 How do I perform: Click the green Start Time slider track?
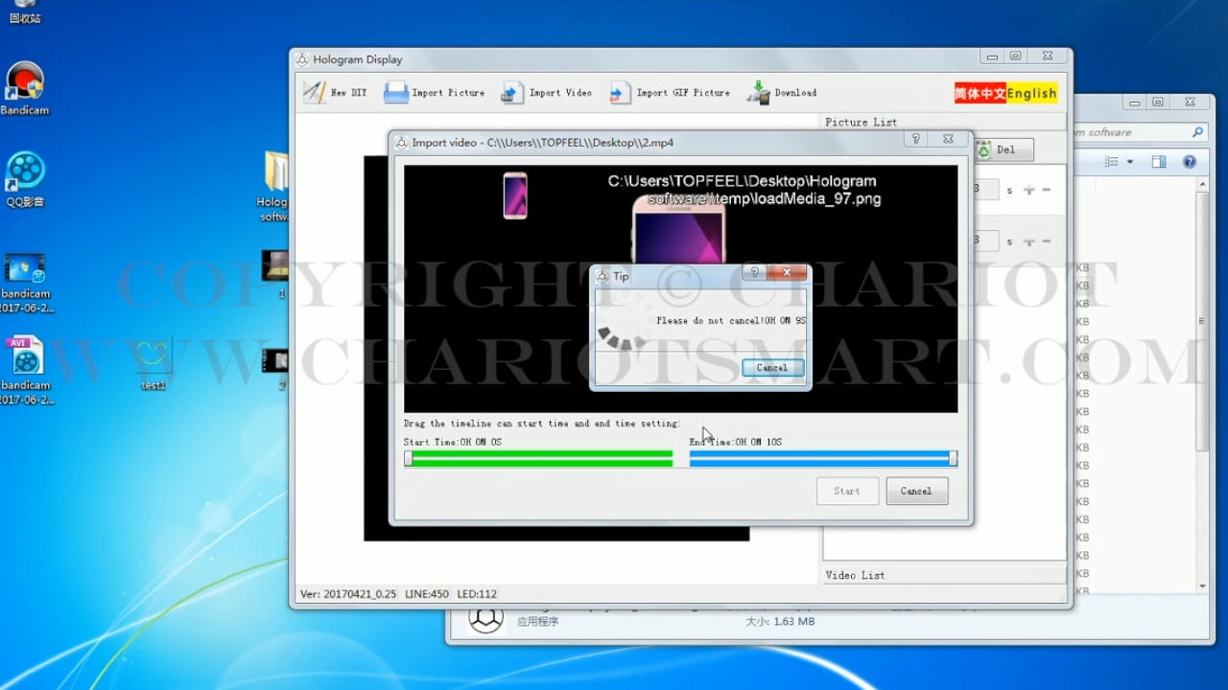coord(542,458)
